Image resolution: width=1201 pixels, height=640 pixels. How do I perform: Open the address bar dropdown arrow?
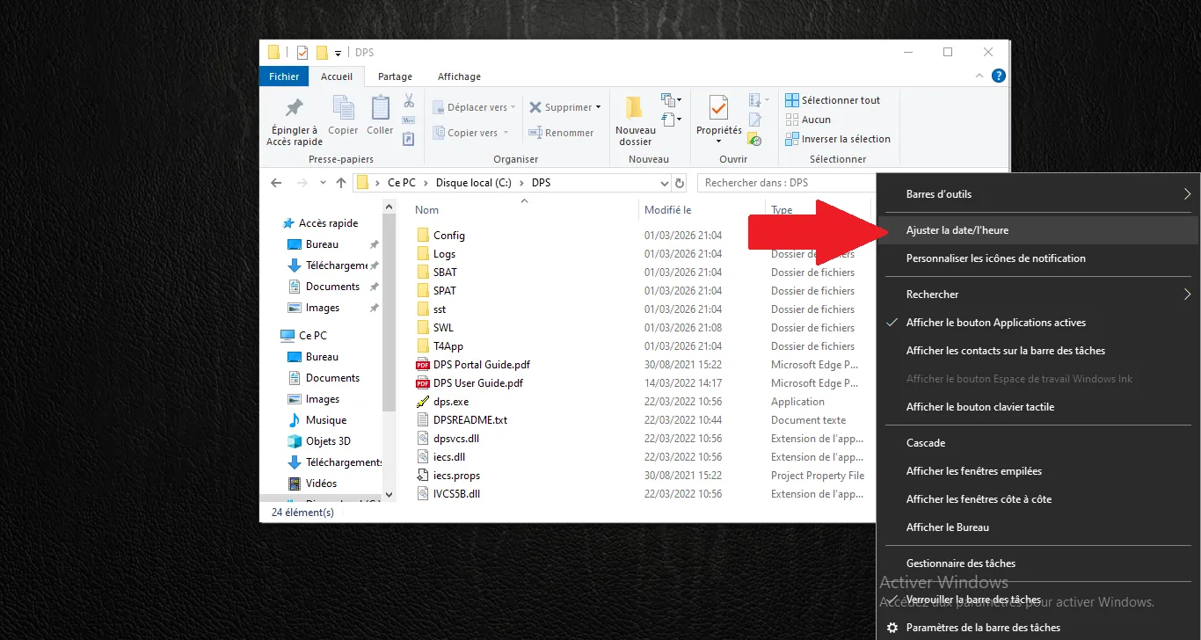[x=664, y=182]
